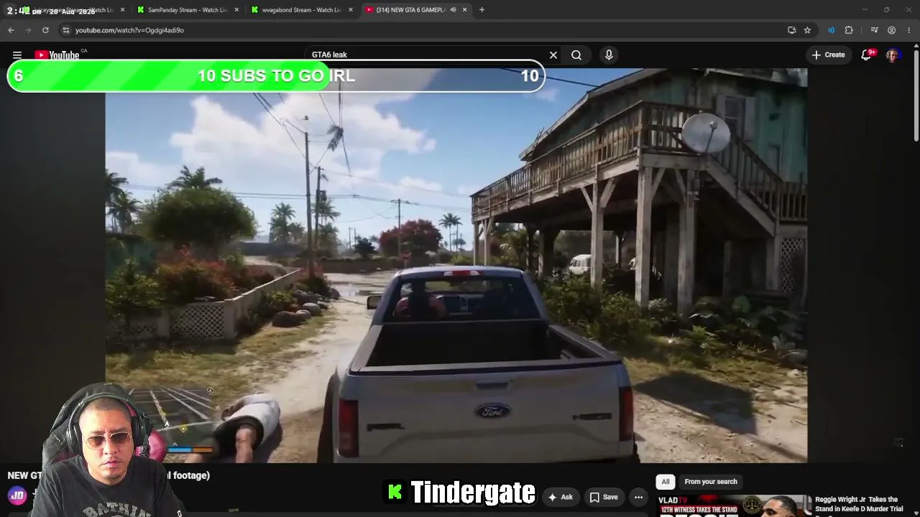Open the YouTube account avatar menu
The height and width of the screenshot is (517, 920).
pyautogui.click(x=893, y=55)
